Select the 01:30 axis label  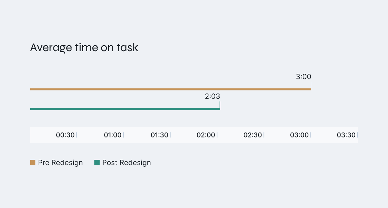159,135
